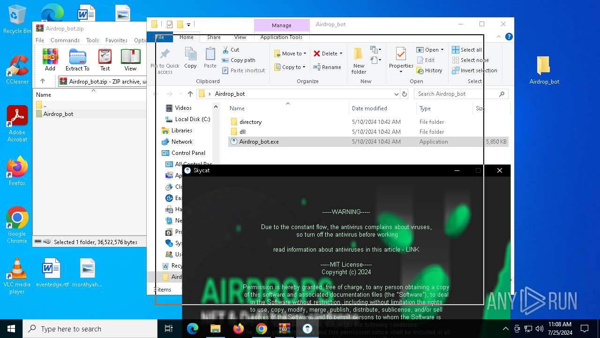Click Copy path in Clipboard group

pos(239,60)
